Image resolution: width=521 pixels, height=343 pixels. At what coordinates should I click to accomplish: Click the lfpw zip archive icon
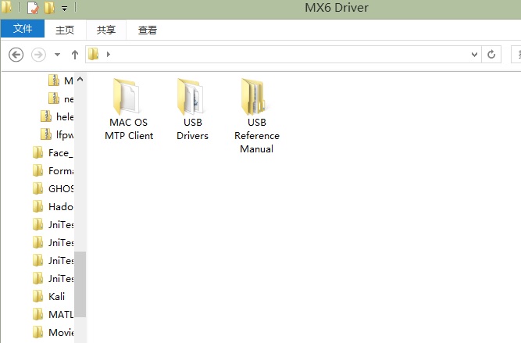click(46, 134)
